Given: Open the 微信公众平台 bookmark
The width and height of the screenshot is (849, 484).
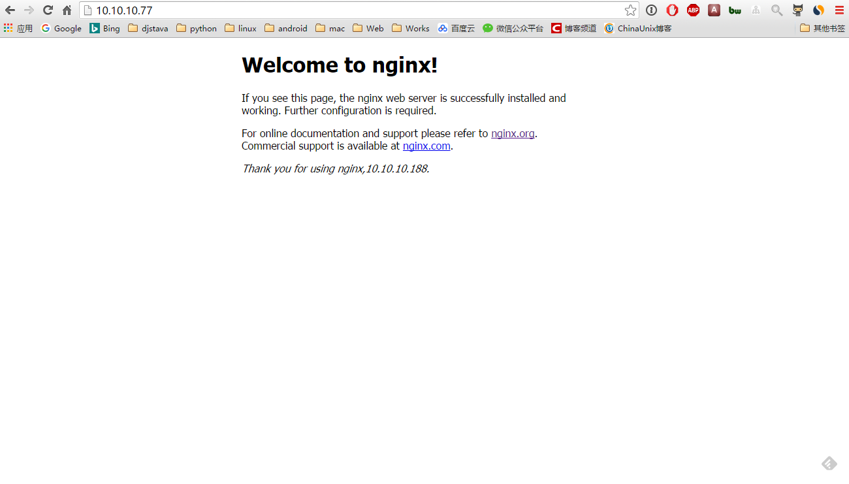Looking at the screenshot, I should click(513, 28).
